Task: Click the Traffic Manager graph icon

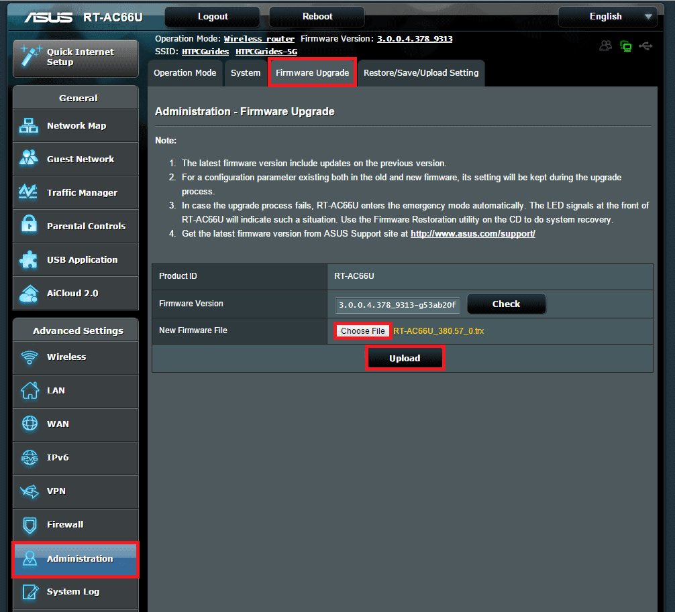Action: click(29, 192)
